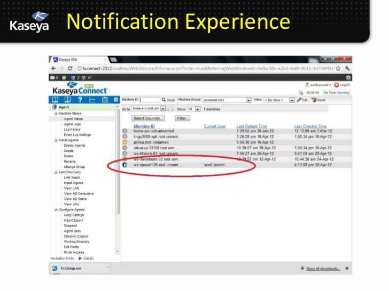
Task: Sort by the Machine ID column header
Action: click(144, 126)
